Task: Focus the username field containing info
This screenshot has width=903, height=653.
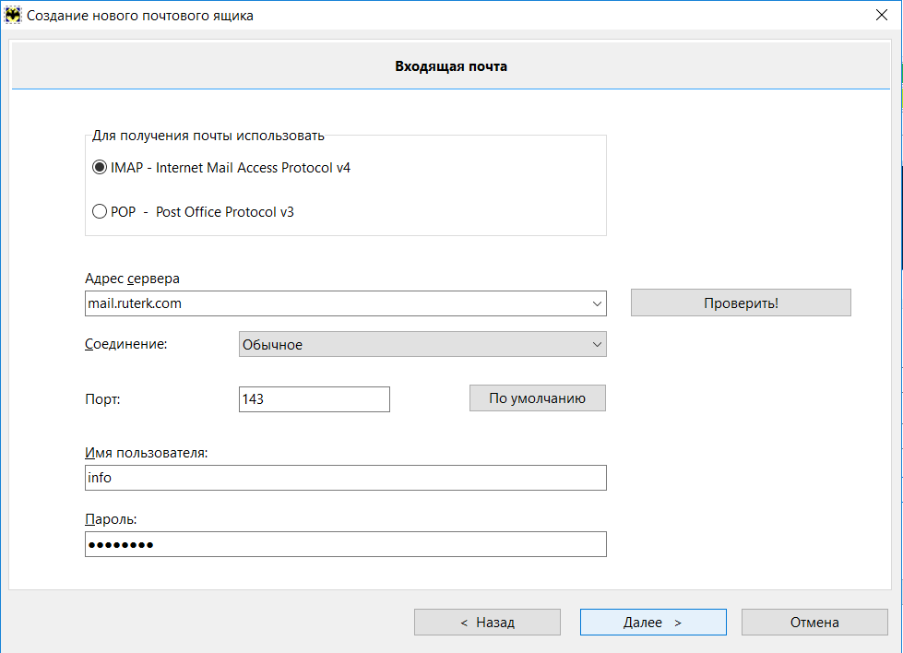Action: [345, 478]
